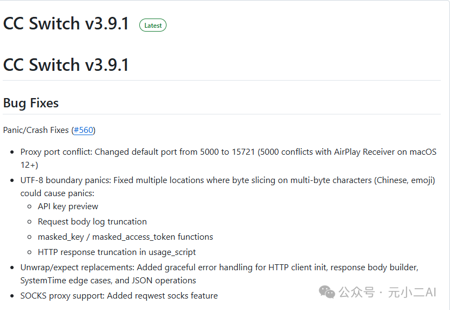450x310 pixels.
Task: Click the solid bullet before Proxy port conflict
Action: (12, 152)
